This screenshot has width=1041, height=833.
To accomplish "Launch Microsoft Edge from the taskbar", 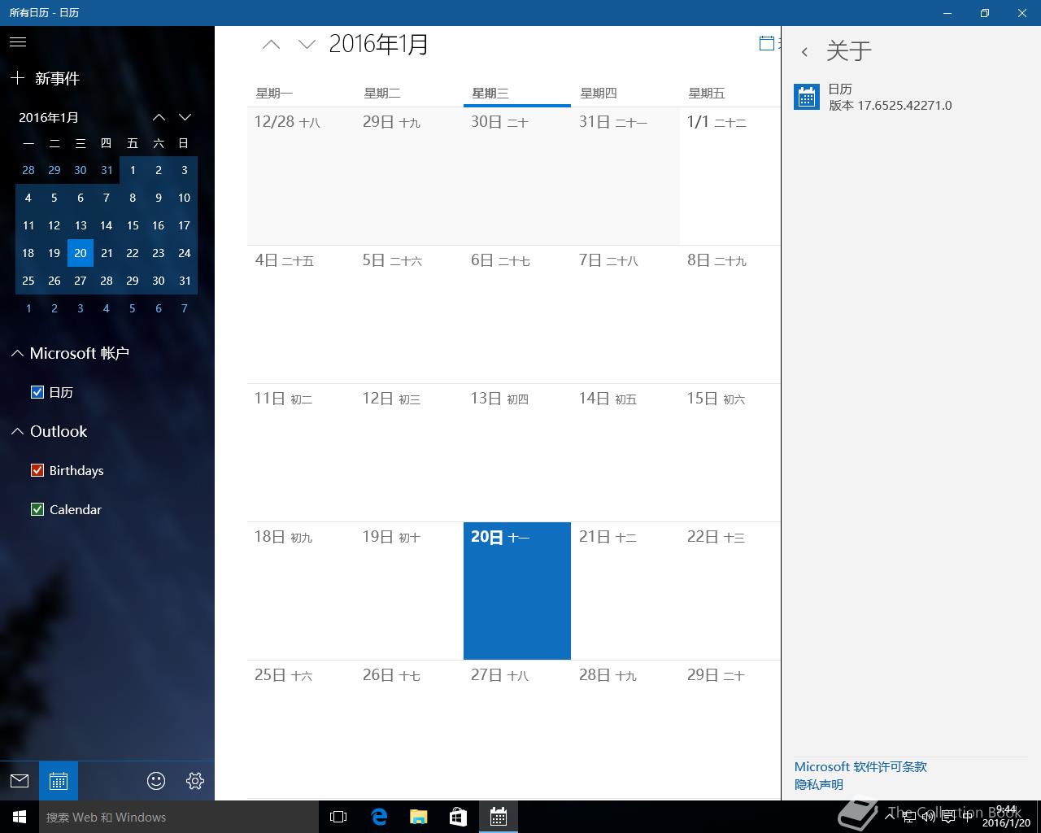I will click(379, 817).
